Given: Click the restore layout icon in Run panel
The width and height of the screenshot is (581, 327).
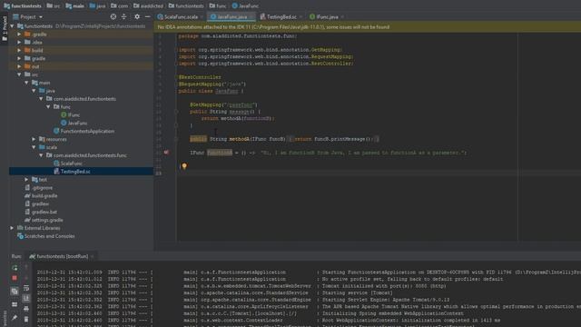Looking at the screenshot, I should coord(15,304).
